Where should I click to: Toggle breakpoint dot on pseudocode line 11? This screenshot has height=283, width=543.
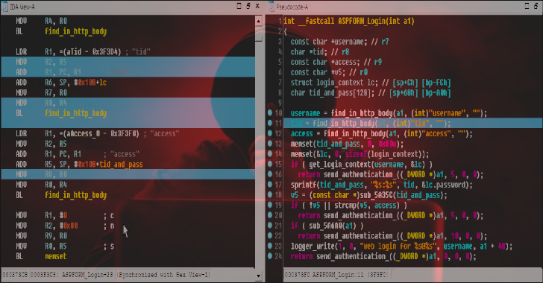tap(270, 123)
